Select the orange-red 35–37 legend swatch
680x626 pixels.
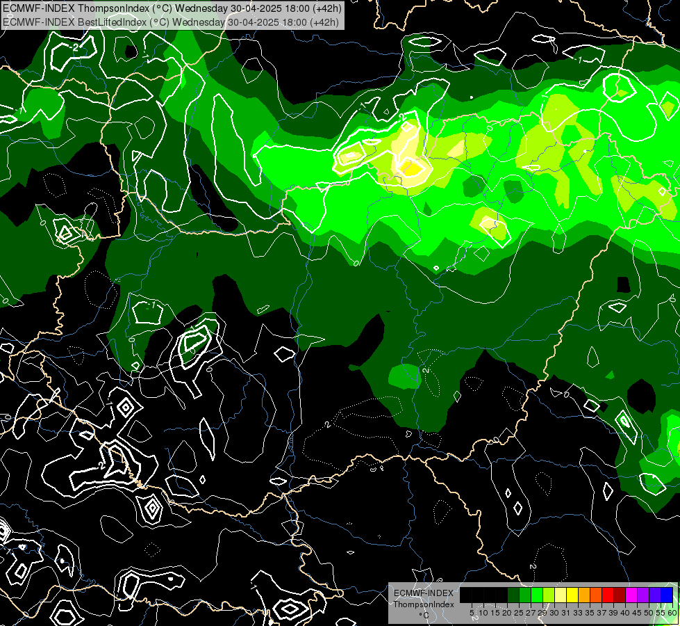596,595
